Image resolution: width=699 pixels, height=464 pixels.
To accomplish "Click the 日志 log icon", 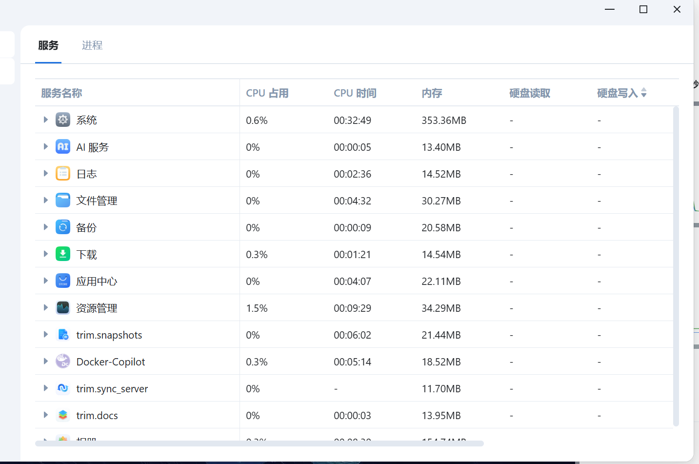I will 63,173.
